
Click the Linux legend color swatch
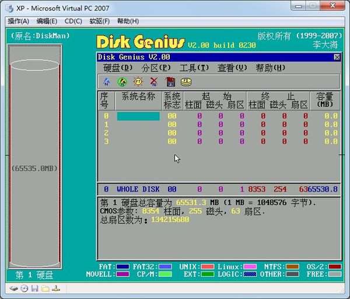(250, 267)
